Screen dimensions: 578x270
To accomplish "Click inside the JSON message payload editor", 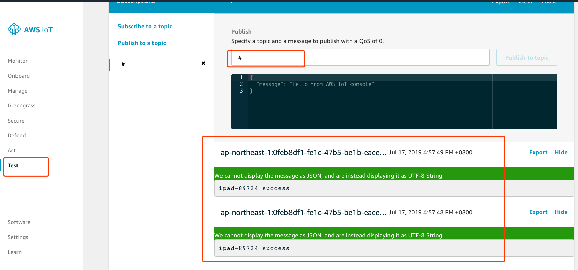I will [394, 101].
